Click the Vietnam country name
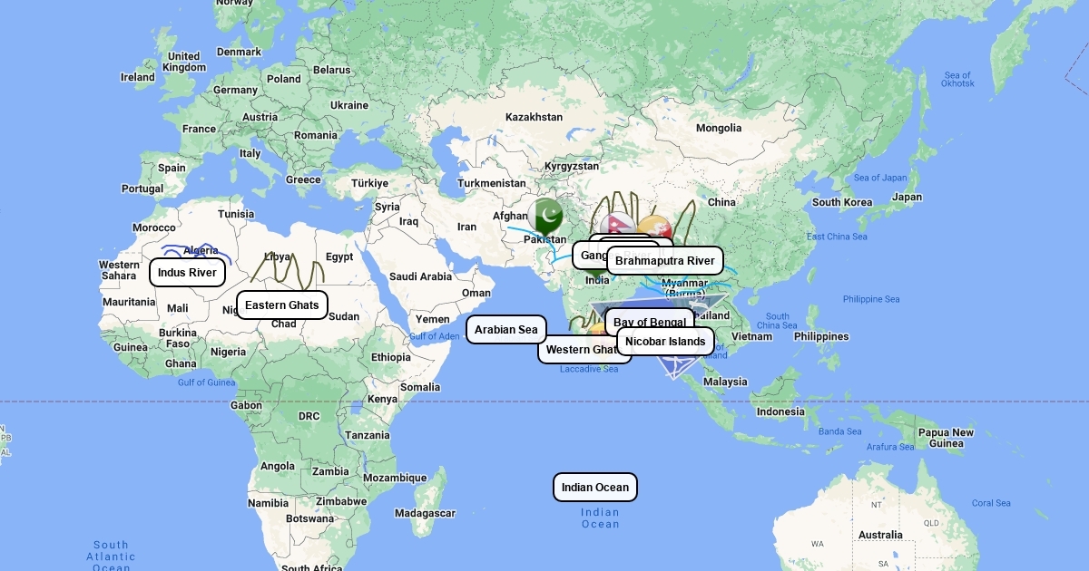Viewport: 1089px width, 571px height. pos(752,336)
